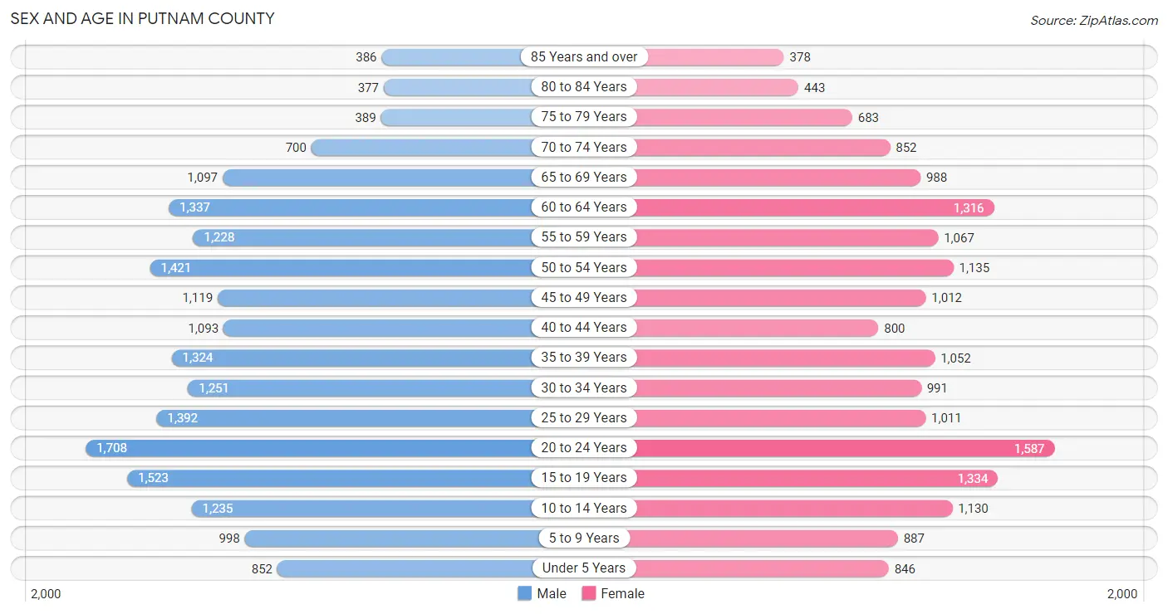Select the 5 to 9 Years male bar
This screenshot has height=614, width=1168.
pyautogui.click(x=389, y=538)
